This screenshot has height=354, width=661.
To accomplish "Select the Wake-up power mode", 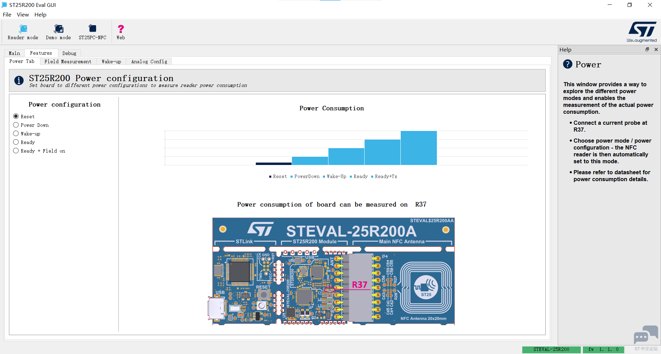I will coord(27,134).
